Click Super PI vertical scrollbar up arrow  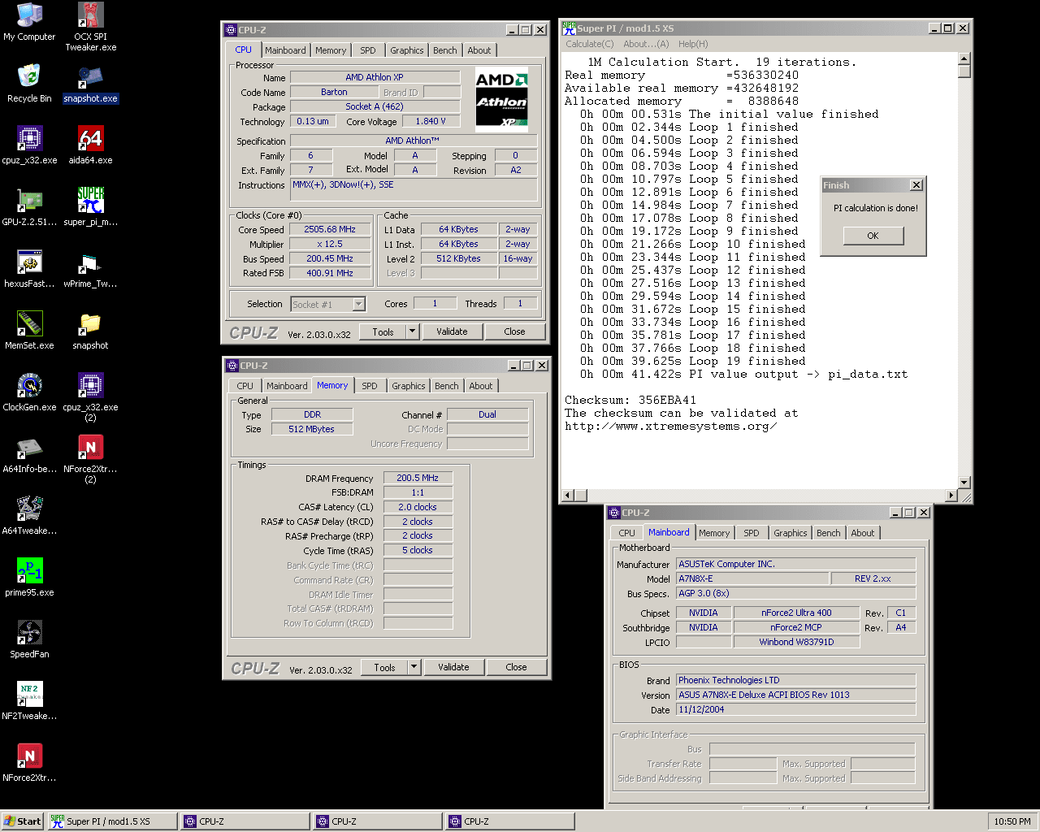point(964,58)
